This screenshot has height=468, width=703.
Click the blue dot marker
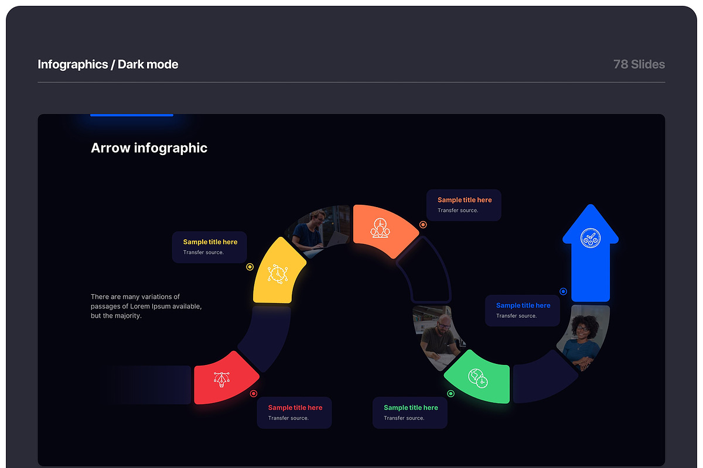click(x=564, y=291)
